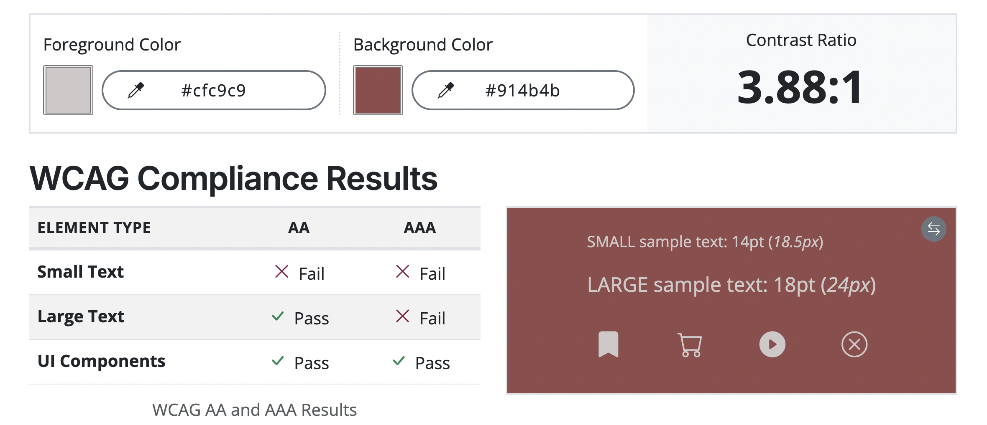Click the green Pass checkmark for Large Text AA

point(278,316)
